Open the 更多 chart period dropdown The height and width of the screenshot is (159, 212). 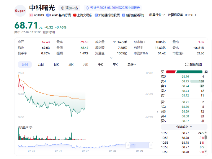(132, 64)
